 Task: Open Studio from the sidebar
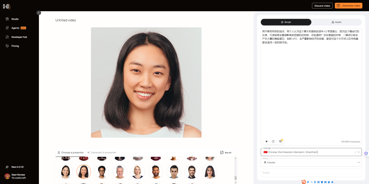tap(15, 19)
